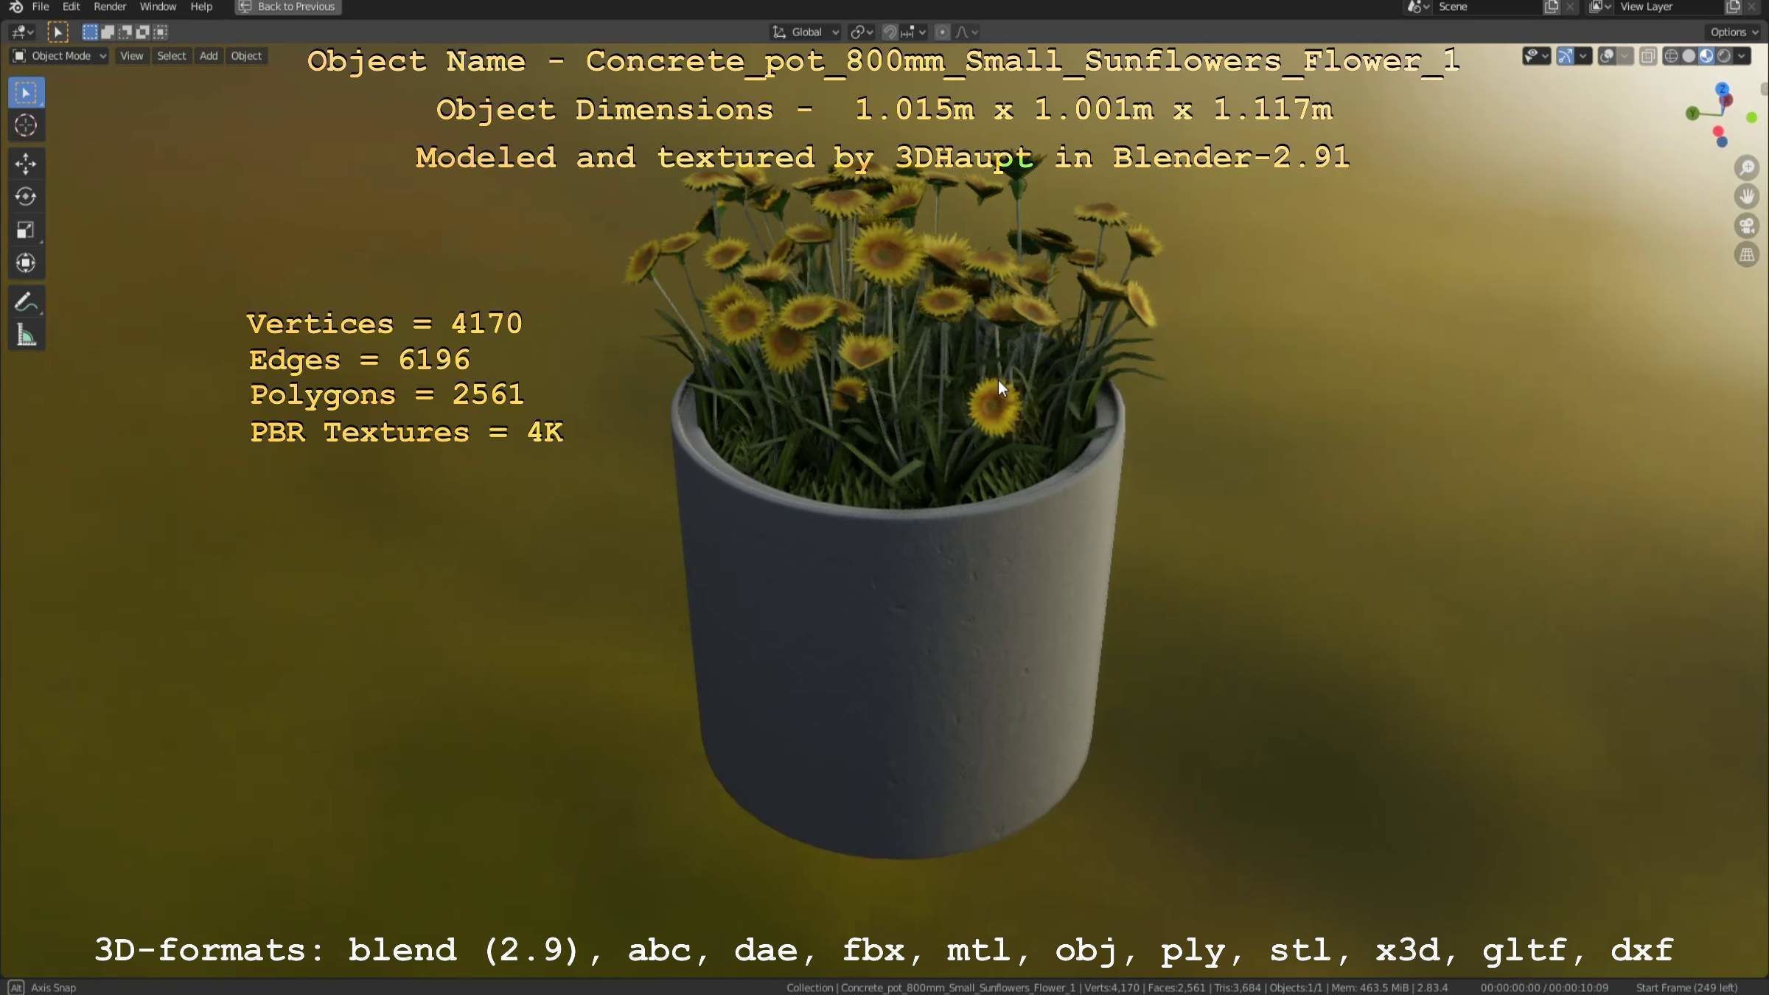The height and width of the screenshot is (995, 1769).
Task: Select the Annotate tool
Action: [26, 302]
